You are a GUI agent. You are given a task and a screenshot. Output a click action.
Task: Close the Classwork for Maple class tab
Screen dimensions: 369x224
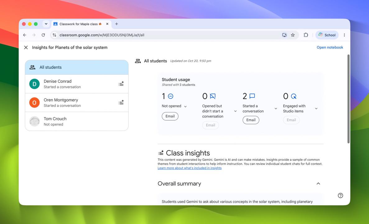coord(107,24)
